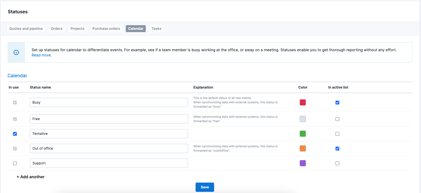Open the orange swatch for Out of office
Viewport: 421px width, 193px height.
(x=303, y=148)
